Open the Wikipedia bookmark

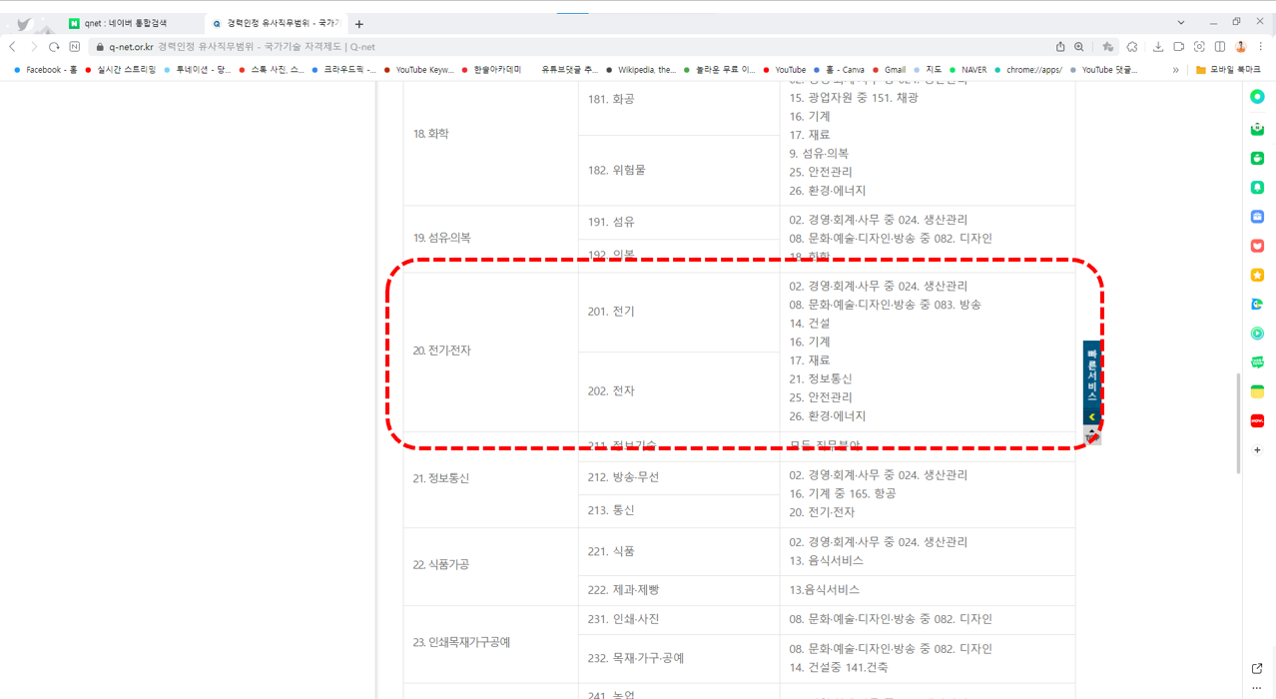click(x=640, y=70)
